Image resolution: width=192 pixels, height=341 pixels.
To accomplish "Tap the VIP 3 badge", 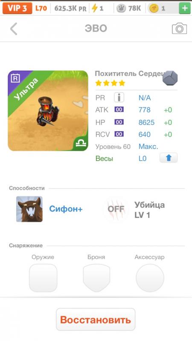I will [17, 9].
